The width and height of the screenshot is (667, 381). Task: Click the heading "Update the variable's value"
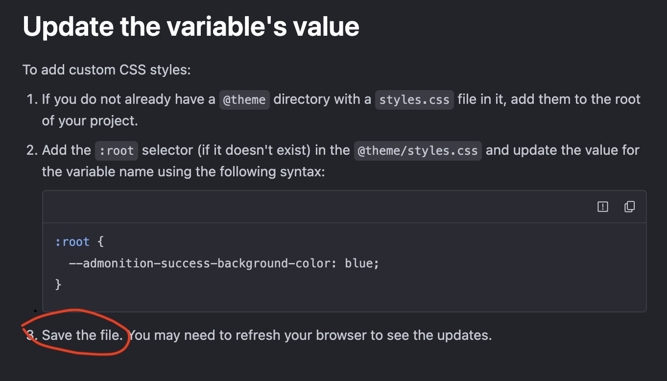(191, 26)
